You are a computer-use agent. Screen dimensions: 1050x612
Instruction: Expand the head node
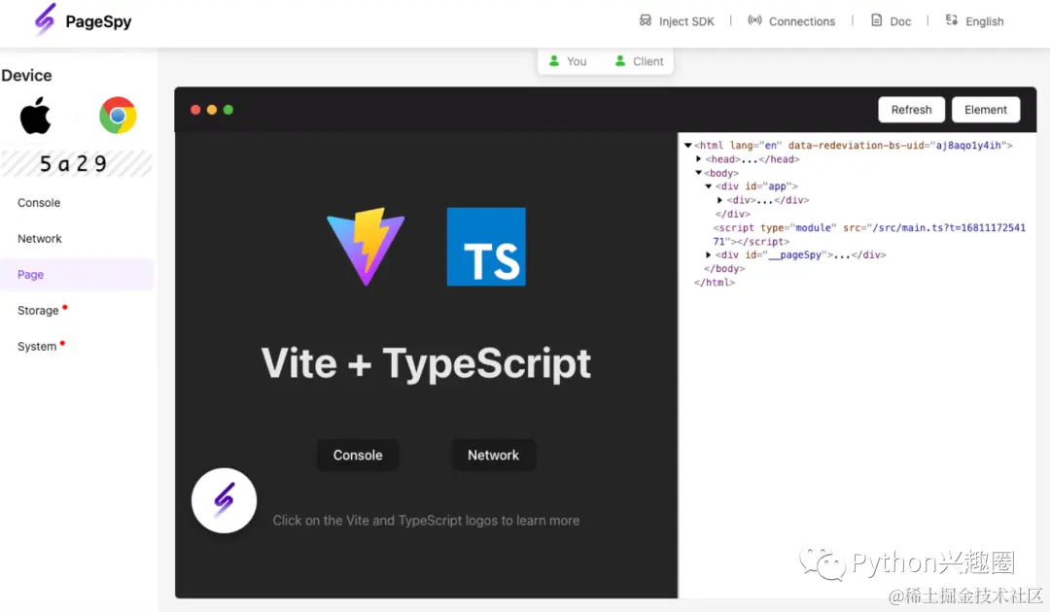[x=698, y=159]
